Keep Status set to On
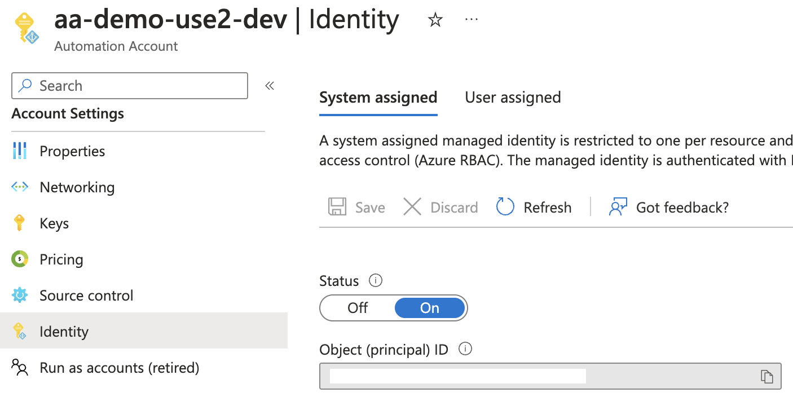Screen dimensions: 793x397 pyautogui.click(x=429, y=308)
